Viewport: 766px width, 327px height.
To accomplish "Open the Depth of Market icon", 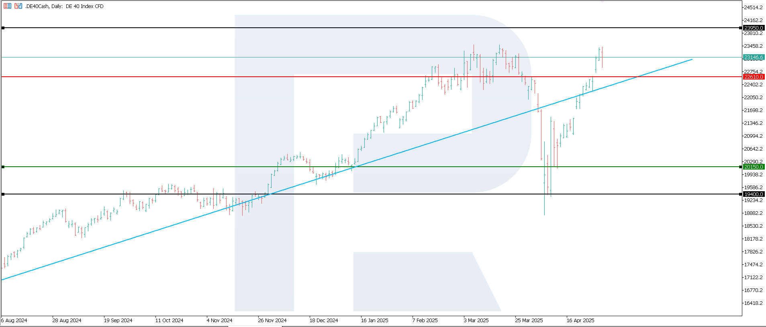I will click(x=7, y=6).
